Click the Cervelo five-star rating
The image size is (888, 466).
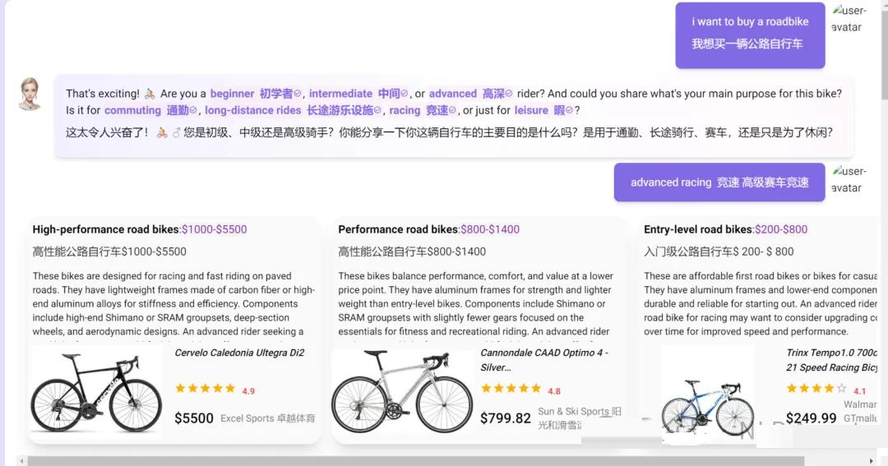[x=205, y=389]
